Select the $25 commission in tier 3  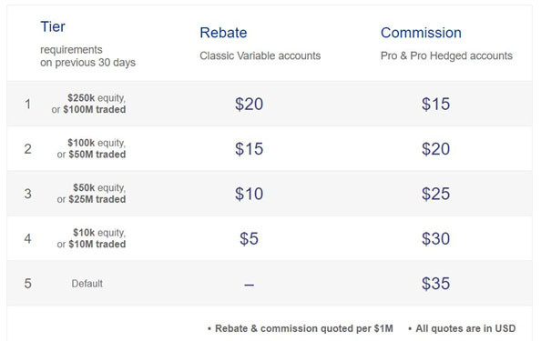[435, 194]
